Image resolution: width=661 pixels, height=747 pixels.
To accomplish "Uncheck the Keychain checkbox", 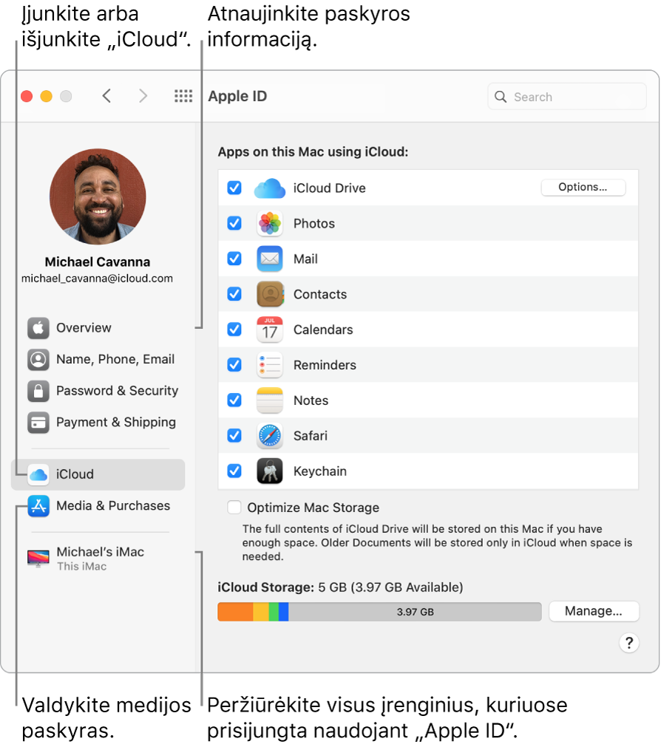I will (x=234, y=471).
